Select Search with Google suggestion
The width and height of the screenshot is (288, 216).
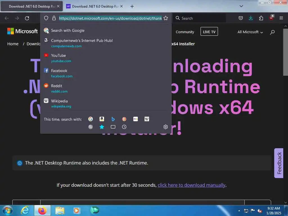[x=106, y=30]
